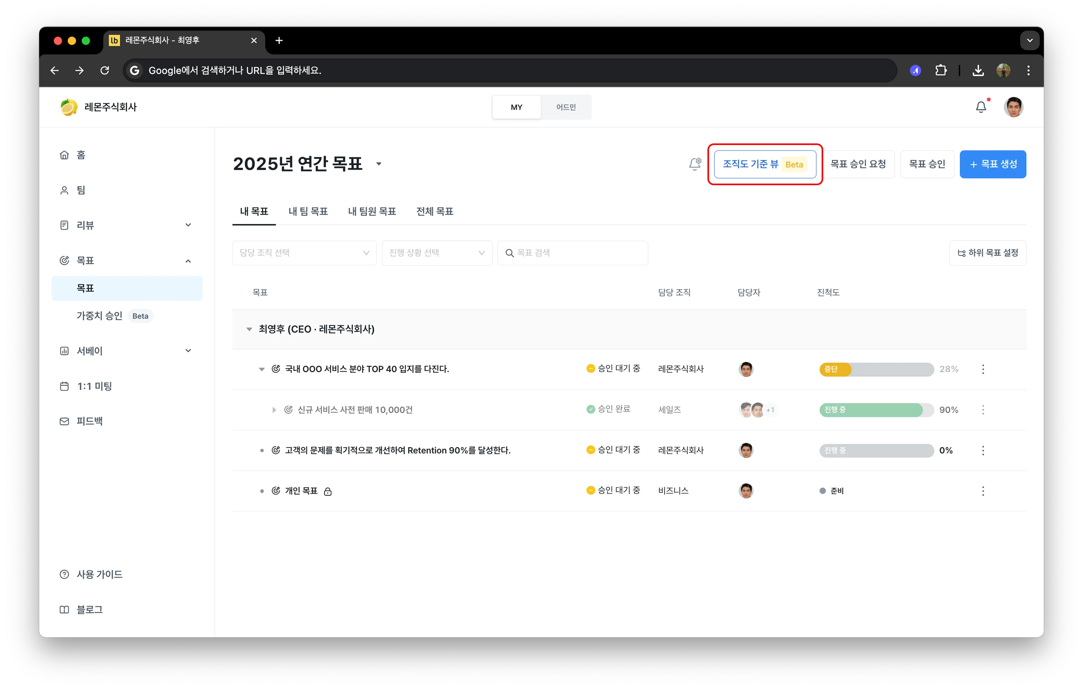Open 진행 상황 선택 dropdown
The height and width of the screenshot is (689, 1083).
[437, 253]
